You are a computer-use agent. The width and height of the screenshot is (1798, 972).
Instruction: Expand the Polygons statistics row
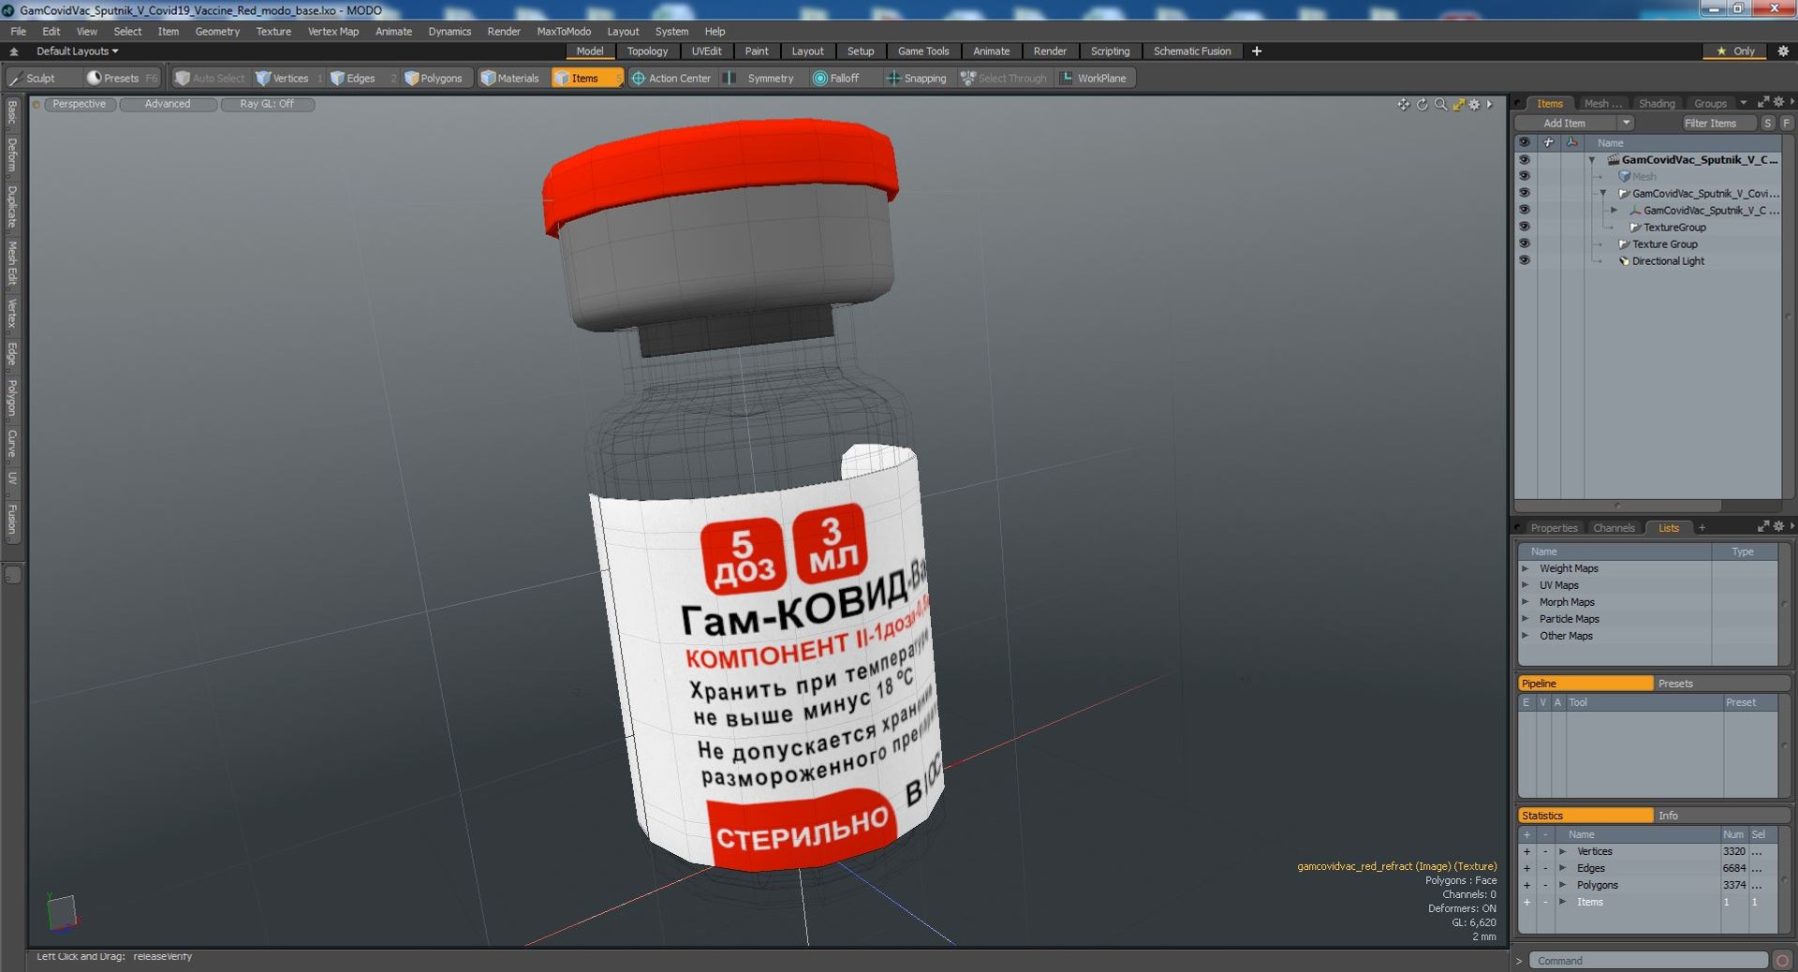pos(1562,885)
